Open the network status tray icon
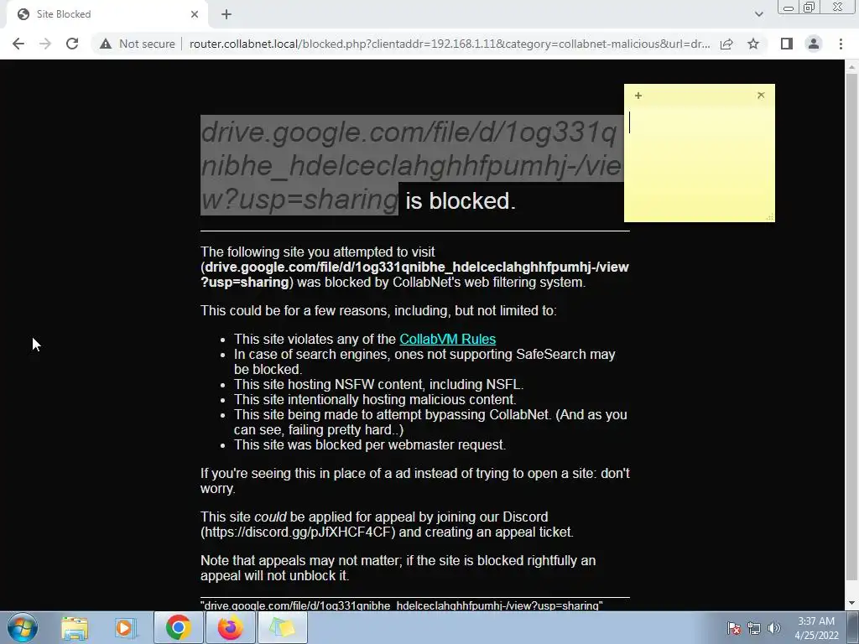 pyautogui.click(x=754, y=628)
